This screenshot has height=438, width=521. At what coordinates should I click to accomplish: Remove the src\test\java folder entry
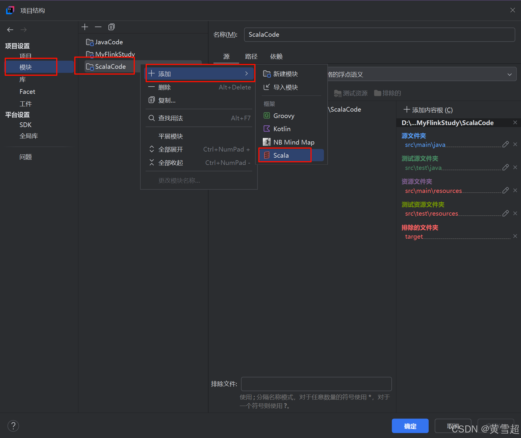[515, 167]
